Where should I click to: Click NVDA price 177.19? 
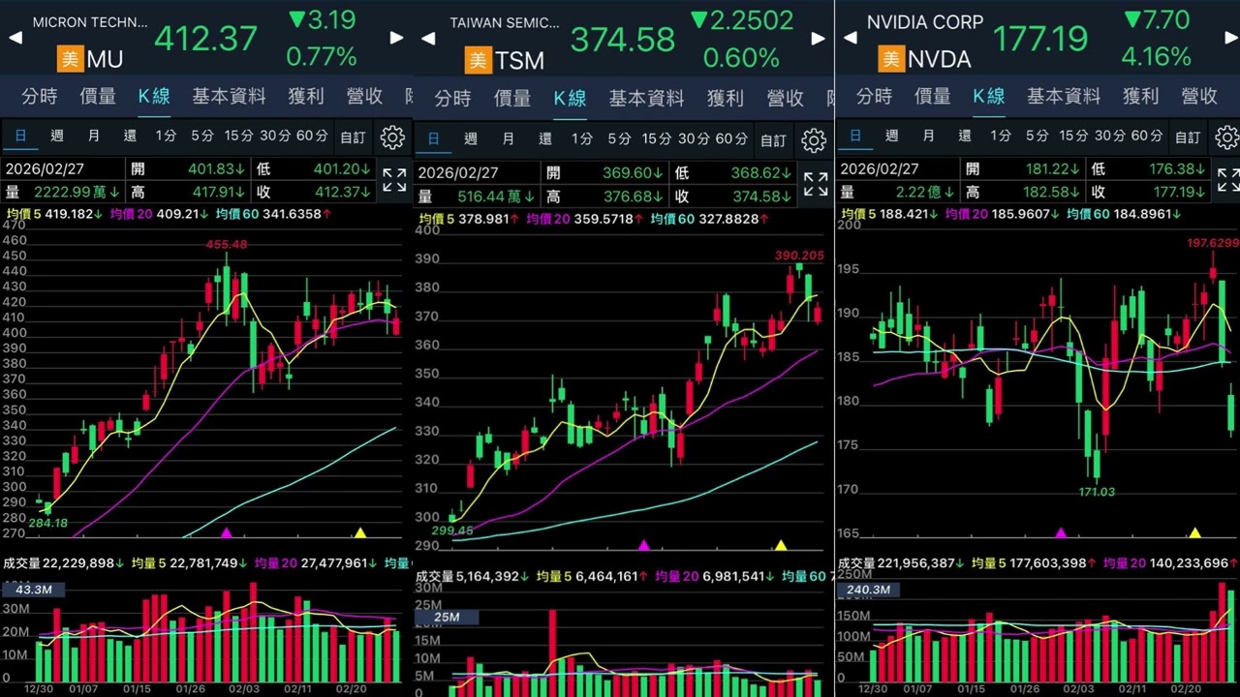(1040, 40)
